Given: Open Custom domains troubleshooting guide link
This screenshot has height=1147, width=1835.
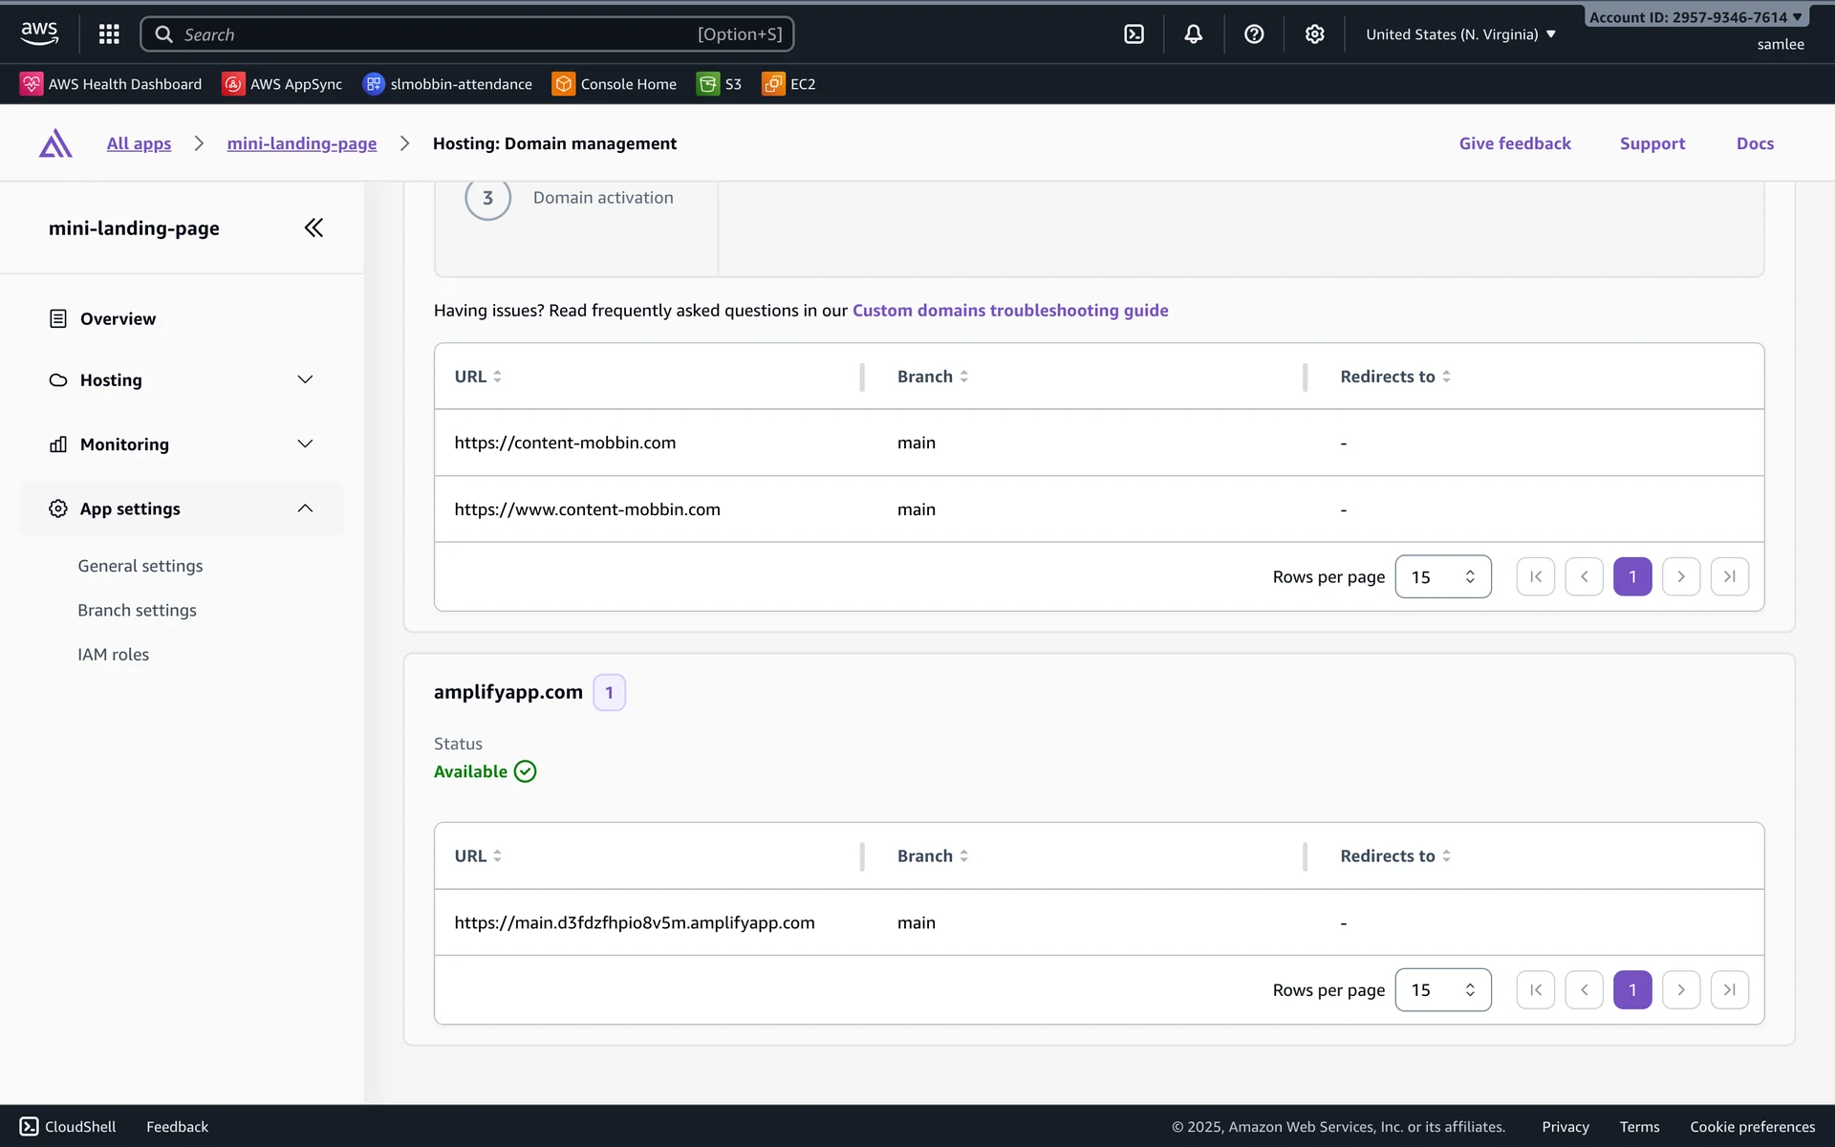Looking at the screenshot, I should [1009, 311].
